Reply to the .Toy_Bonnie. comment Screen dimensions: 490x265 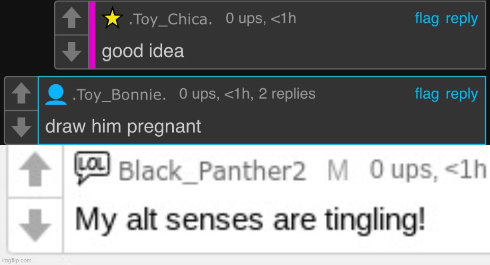coord(461,94)
